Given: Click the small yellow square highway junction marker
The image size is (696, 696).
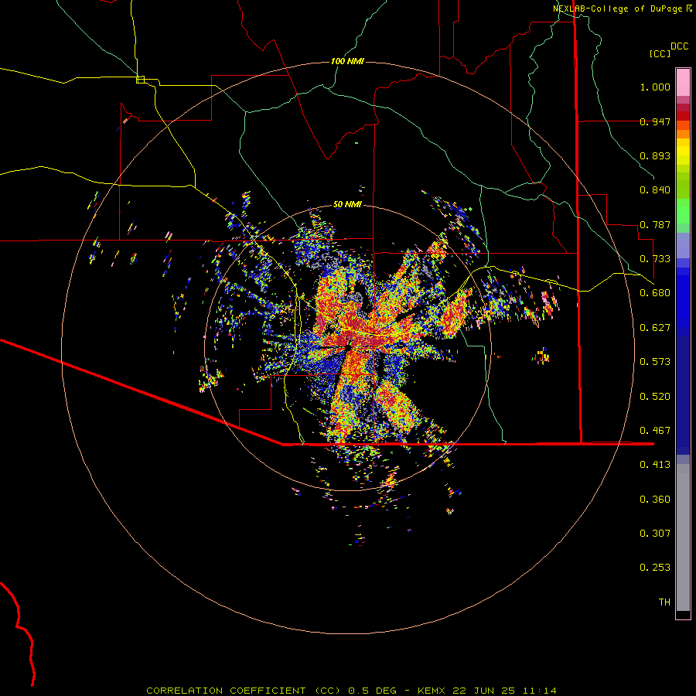Looking at the screenshot, I should click(141, 80).
